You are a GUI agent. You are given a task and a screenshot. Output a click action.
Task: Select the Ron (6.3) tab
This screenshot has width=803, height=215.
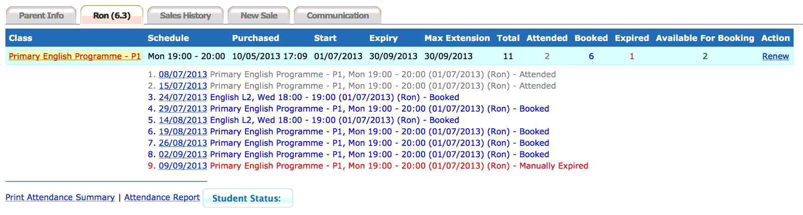click(112, 16)
